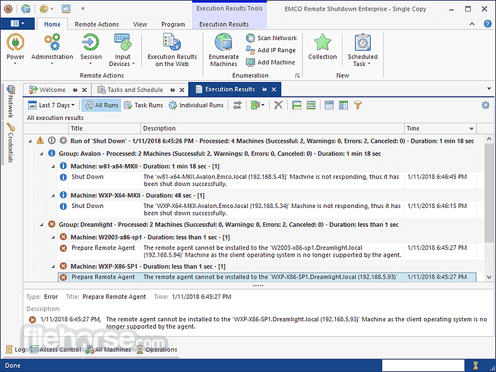This screenshot has width=496, height=372.
Task: Click the delete X icon in results toolbar
Action: point(279,105)
